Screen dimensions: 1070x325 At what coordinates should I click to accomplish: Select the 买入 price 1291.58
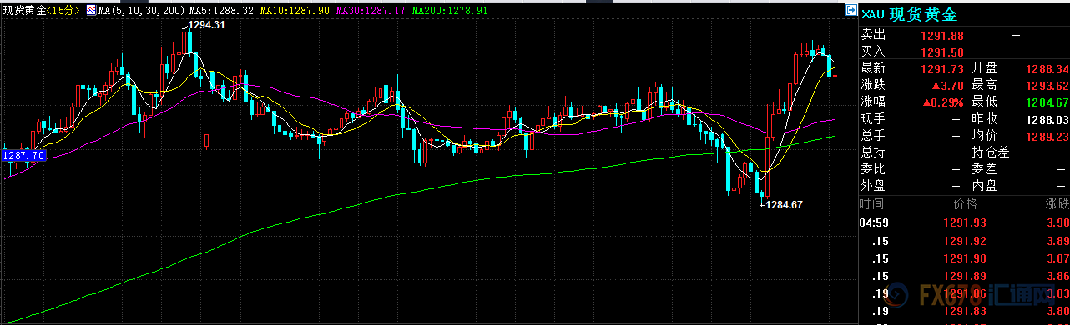[942, 52]
